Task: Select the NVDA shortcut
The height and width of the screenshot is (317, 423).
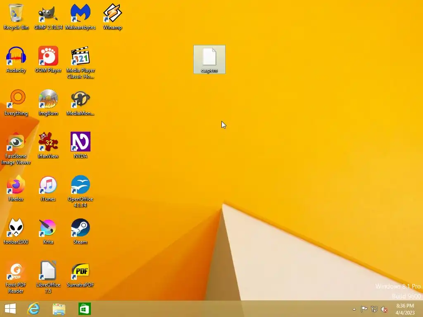Action: (81, 146)
